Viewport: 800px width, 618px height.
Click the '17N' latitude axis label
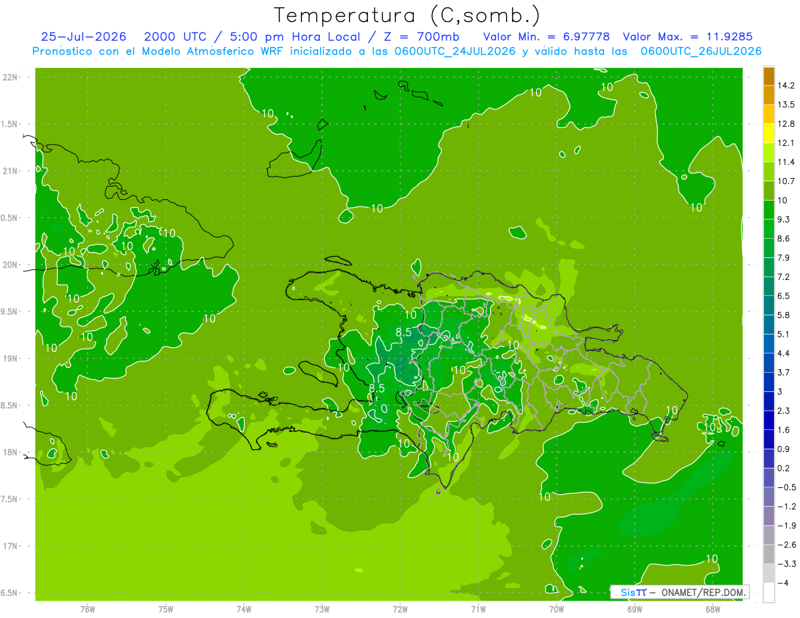[10, 546]
